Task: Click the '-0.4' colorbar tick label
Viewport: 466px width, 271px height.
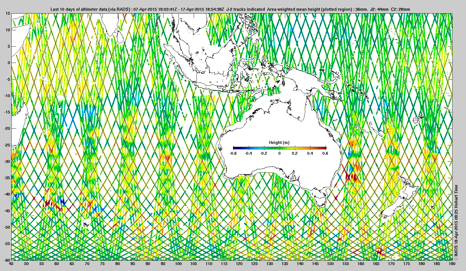Action: (249, 153)
